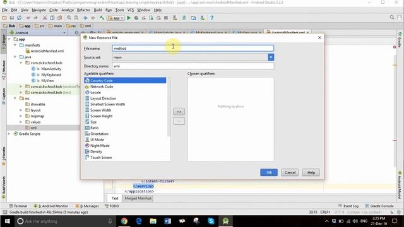The width and height of the screenshot is (404, 227).
Task: Open Gradle Console panel
Action: tap(379, 206)
